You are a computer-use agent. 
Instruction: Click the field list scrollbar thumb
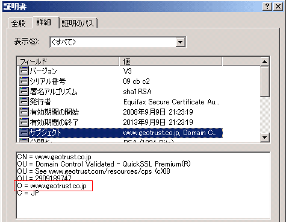click(x=265, y=81)
